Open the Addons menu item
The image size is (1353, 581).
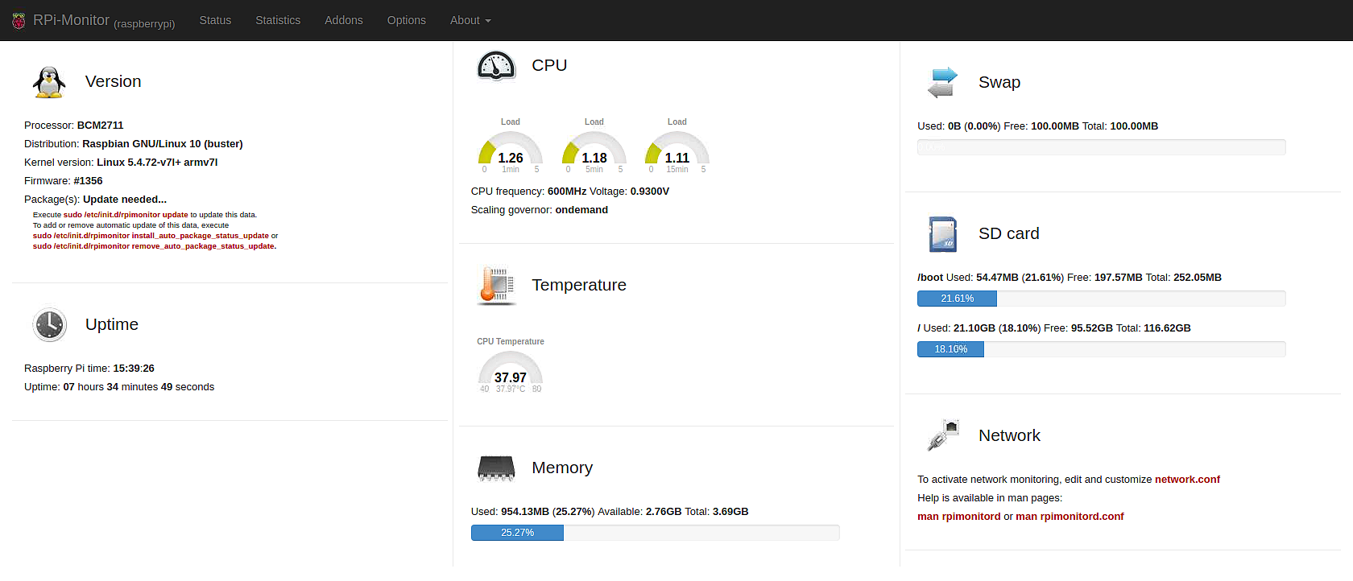pyautogui.click(x=344, y=20)
